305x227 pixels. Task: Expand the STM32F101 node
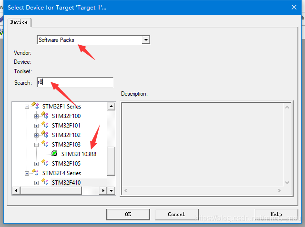[x=36, y=126]
